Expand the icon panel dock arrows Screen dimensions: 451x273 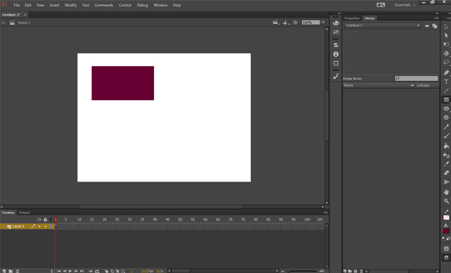coord(339,13)
